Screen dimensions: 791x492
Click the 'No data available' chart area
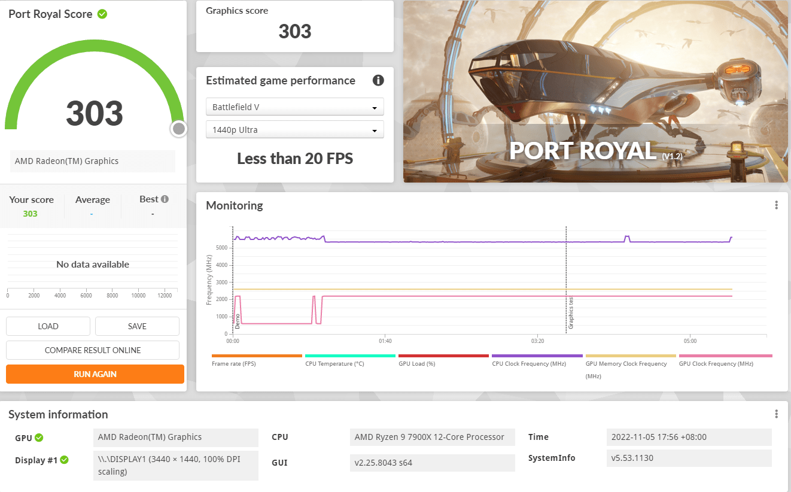(93, 264)
